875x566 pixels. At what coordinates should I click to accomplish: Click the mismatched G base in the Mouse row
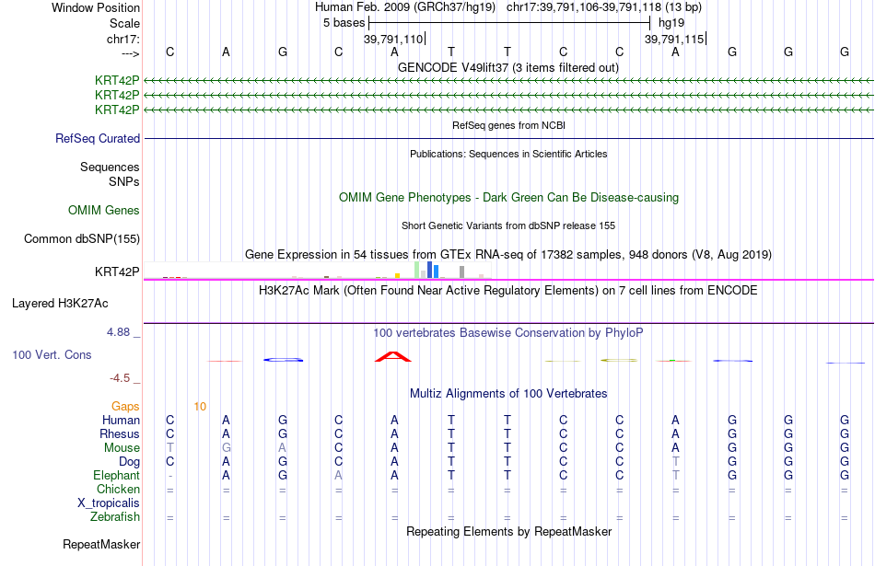226,448
